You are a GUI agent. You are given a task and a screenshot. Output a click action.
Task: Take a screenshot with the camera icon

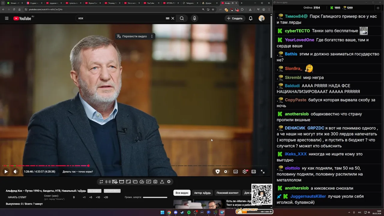155,181
